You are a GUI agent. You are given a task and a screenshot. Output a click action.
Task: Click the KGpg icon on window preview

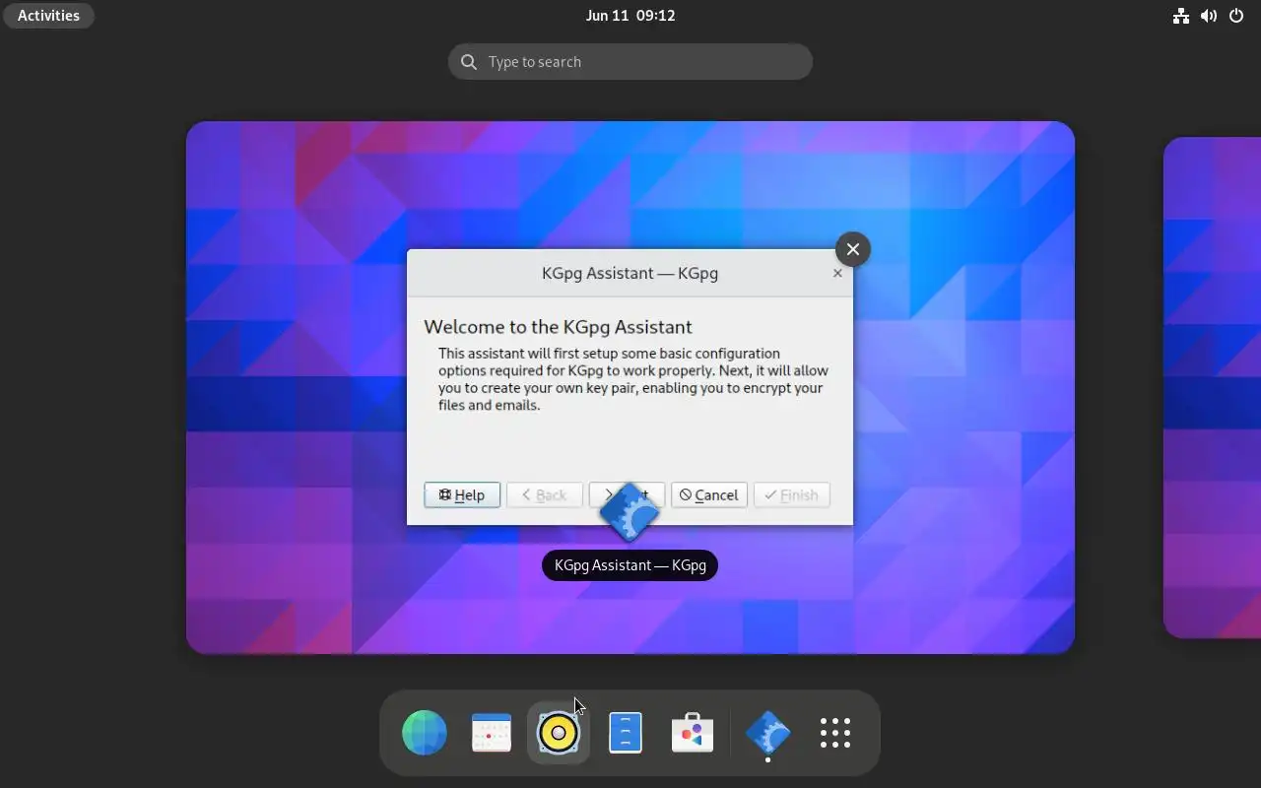coord(630,512)
